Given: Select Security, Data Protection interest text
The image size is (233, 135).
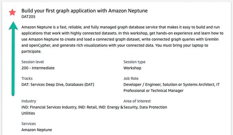Looking at the screenshot, I should (x=145, y=107).
